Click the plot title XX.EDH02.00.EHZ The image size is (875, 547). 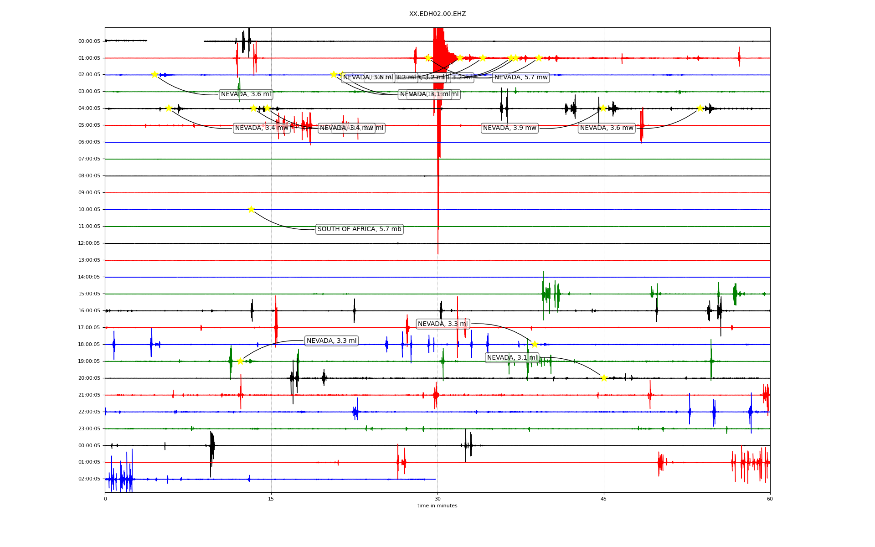(437, 14)
